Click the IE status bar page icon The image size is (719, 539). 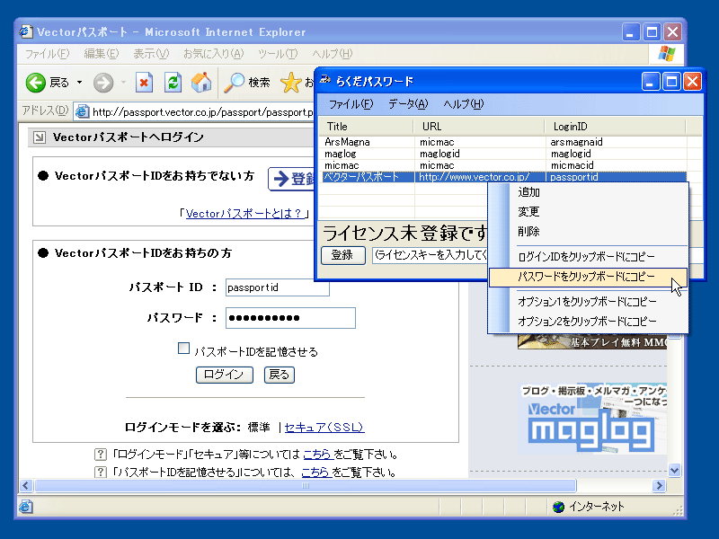click(x=26, y=507)
